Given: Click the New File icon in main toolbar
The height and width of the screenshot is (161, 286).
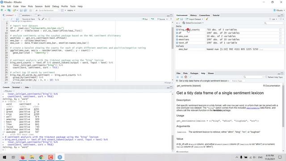Looking at the screenshot, I should [x=2, y=10].
